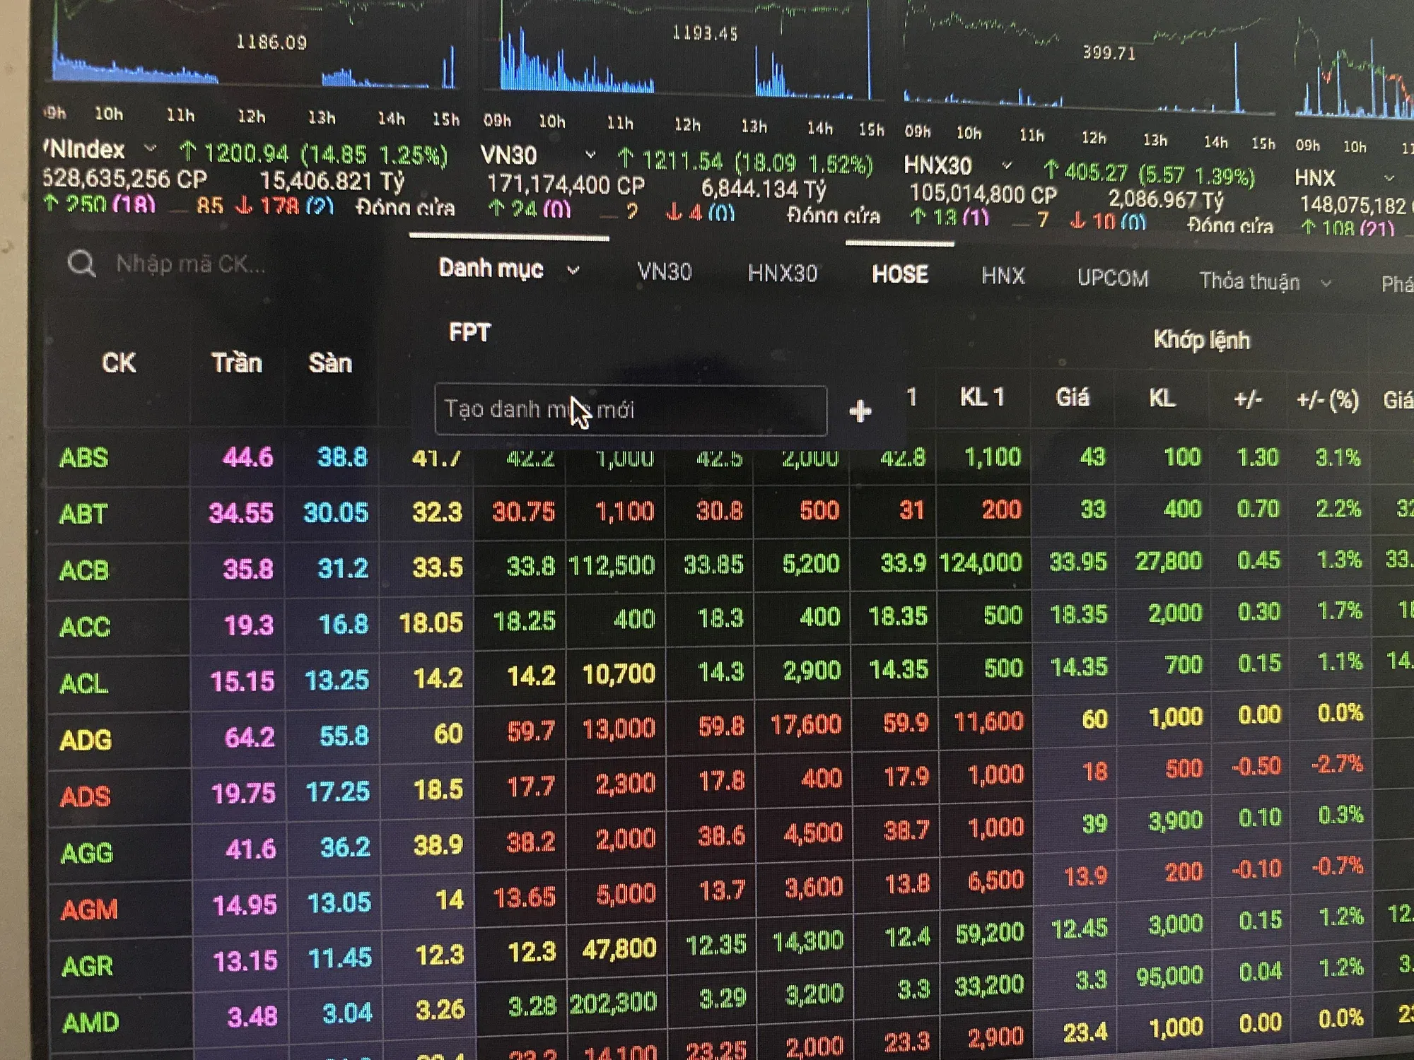Open the UPCOM tab
This screenshot has height=1060, width=1414.
pyautogui.click(x=1112, y=278)
